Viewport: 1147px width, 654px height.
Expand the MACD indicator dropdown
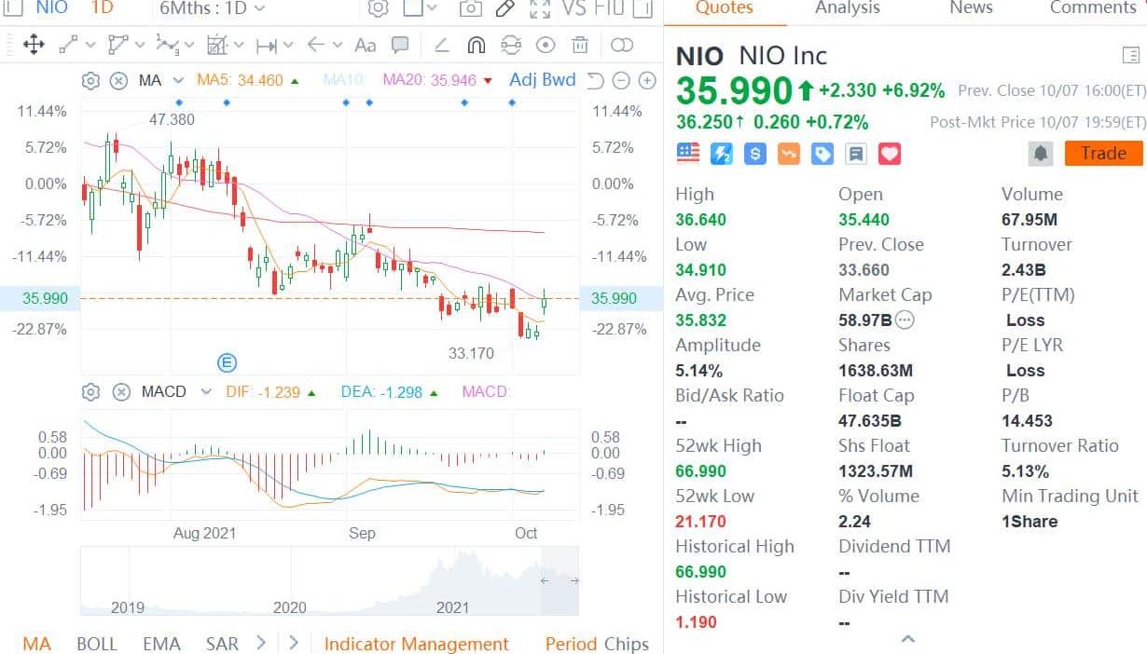(206, 392)
